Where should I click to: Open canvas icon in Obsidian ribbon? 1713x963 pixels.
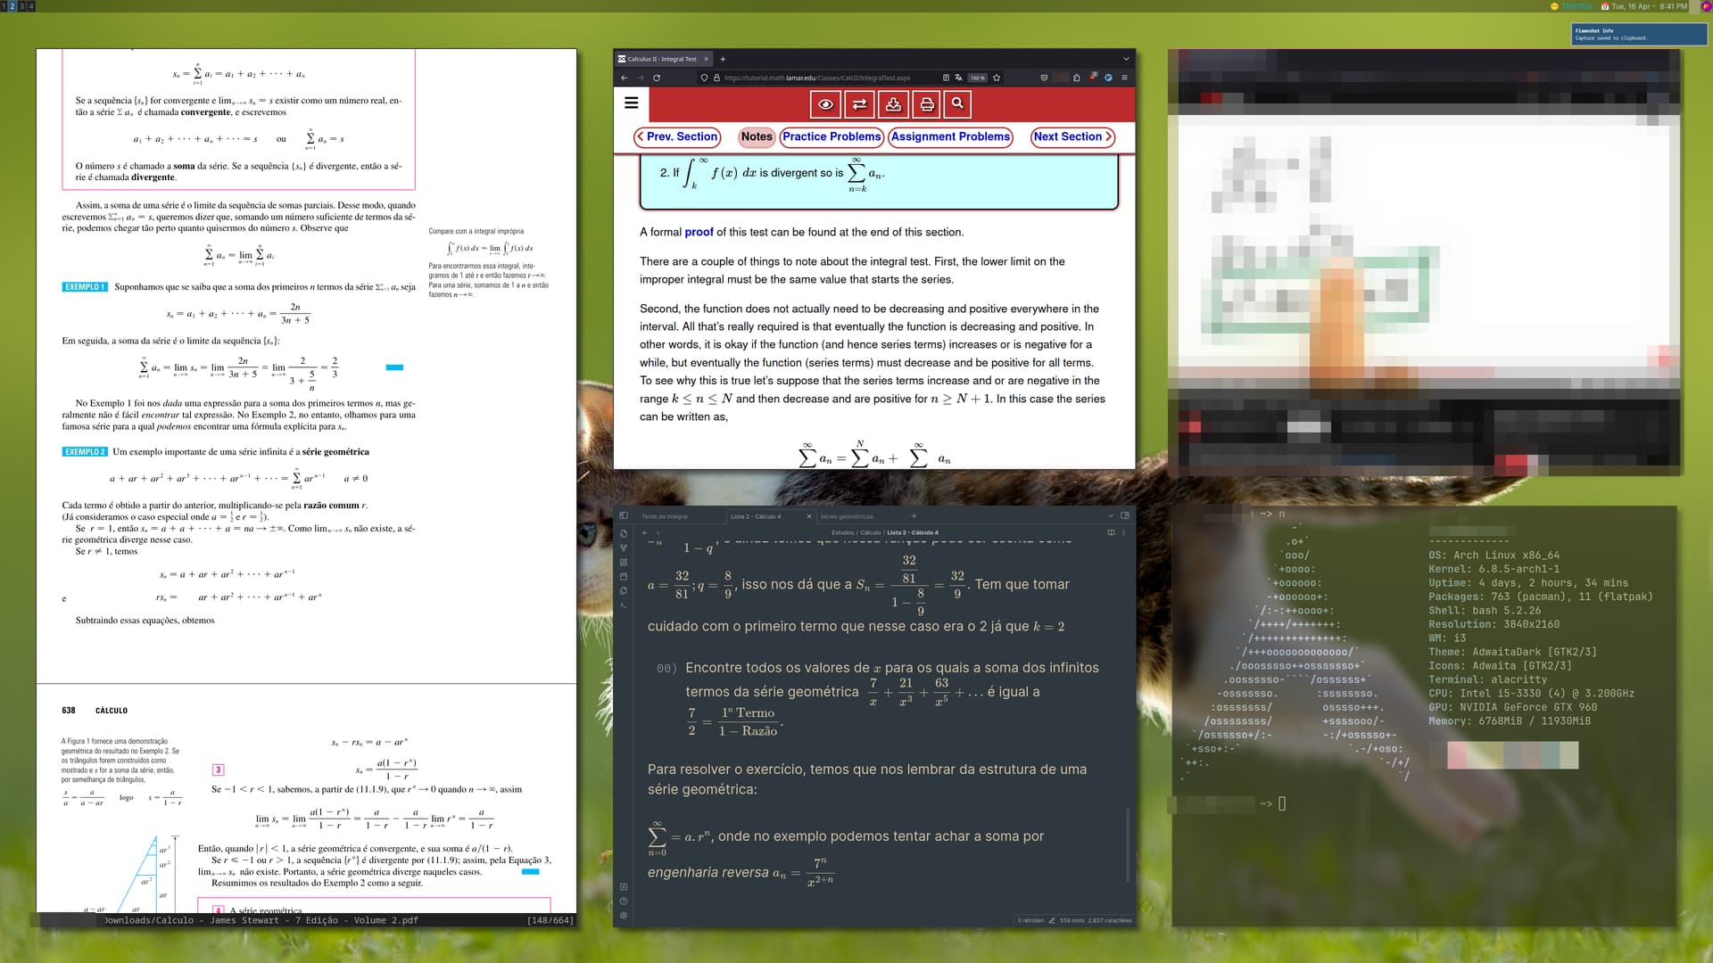point(624,562)
